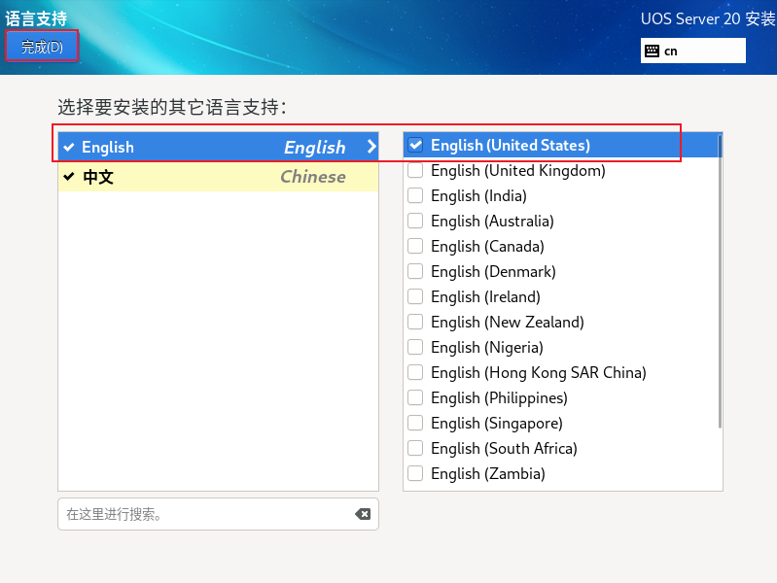Enable the English (Canada) checkbox
Screen dimensions: 777x583
pos(415,247)
